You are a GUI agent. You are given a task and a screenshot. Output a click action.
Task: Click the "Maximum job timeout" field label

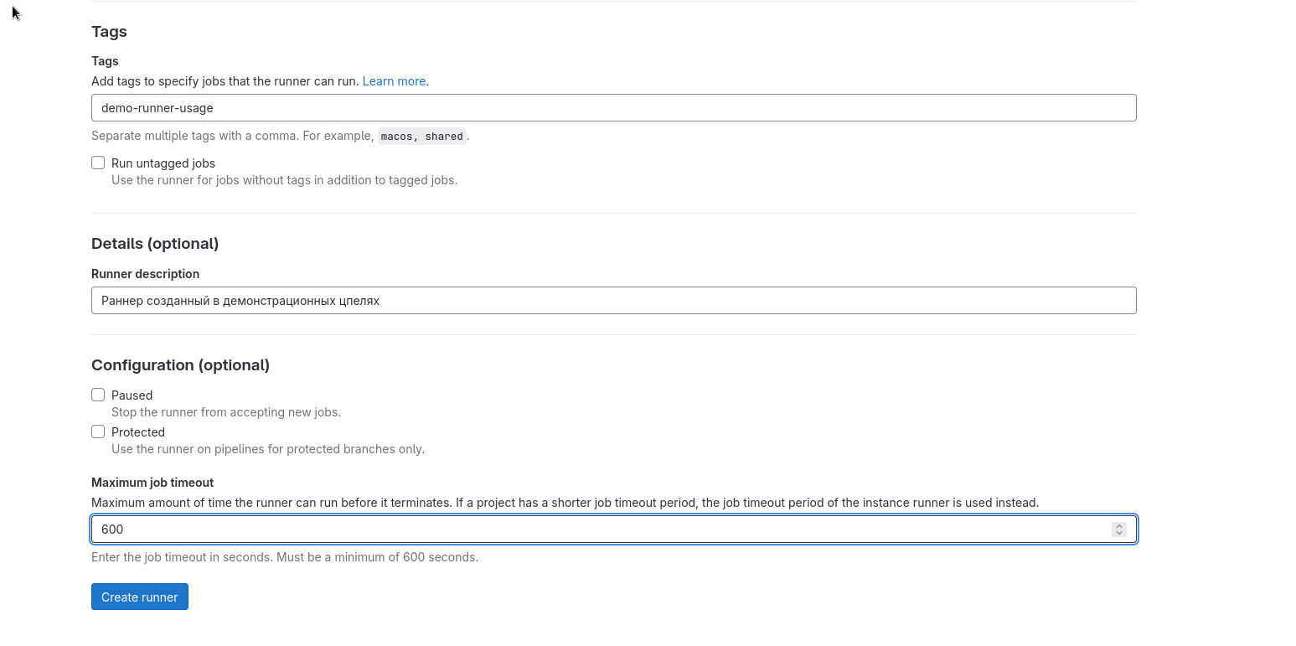[x=152, y=483]
